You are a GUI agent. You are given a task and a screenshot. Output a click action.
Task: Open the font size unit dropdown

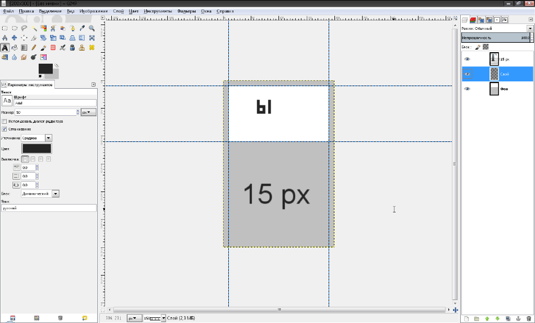[88, 112]
